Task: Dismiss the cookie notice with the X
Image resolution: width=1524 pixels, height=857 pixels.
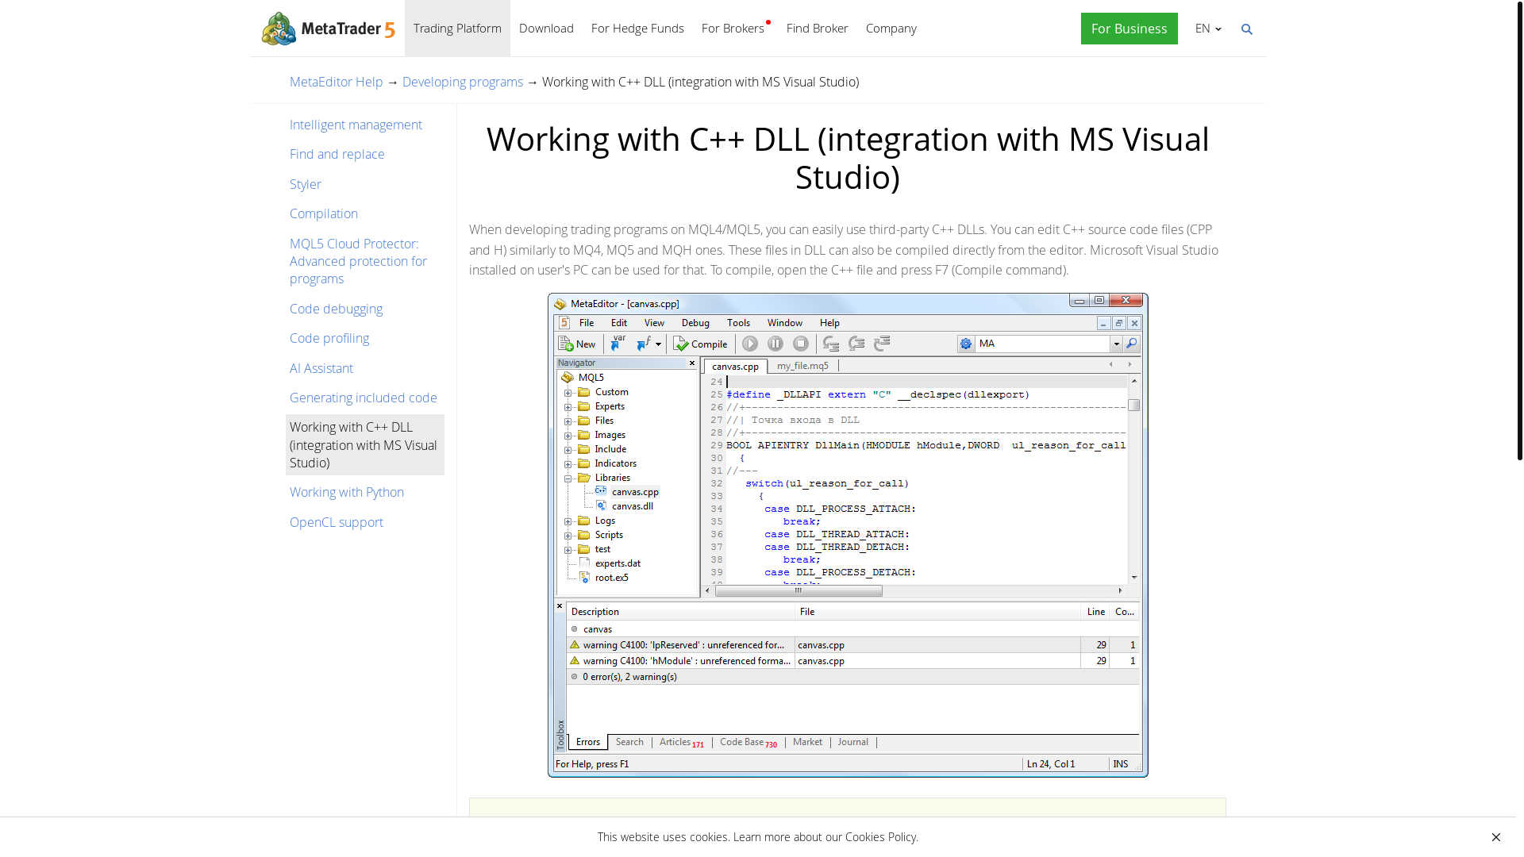Action: (1495, 837)
